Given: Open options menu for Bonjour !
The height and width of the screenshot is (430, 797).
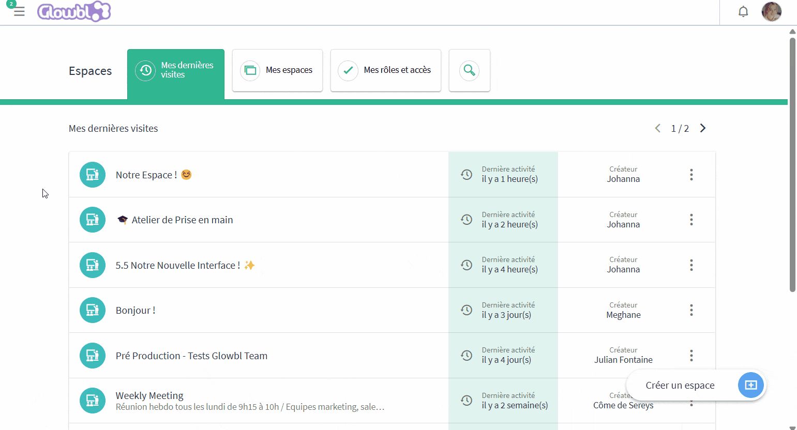Looking at the screenshot, I should [x=691, y=310].
